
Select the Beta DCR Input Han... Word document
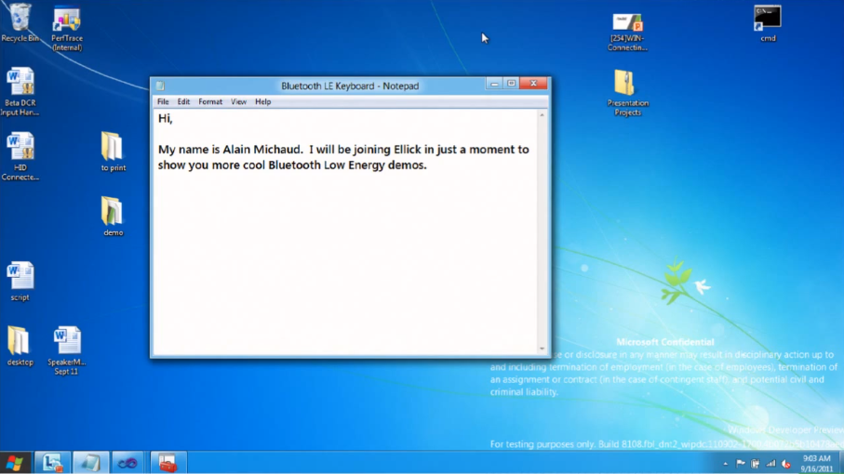20,92
